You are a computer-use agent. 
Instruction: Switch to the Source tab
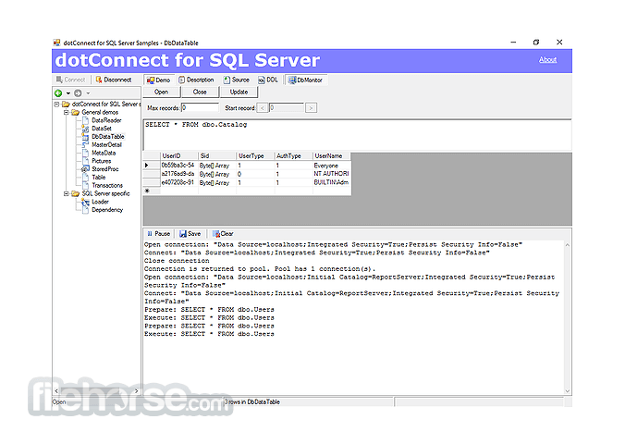tap(237, 80)
